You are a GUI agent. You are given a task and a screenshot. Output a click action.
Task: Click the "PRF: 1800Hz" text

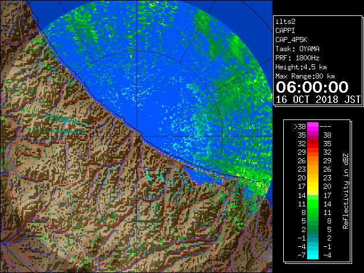click(x=297, y=58)
